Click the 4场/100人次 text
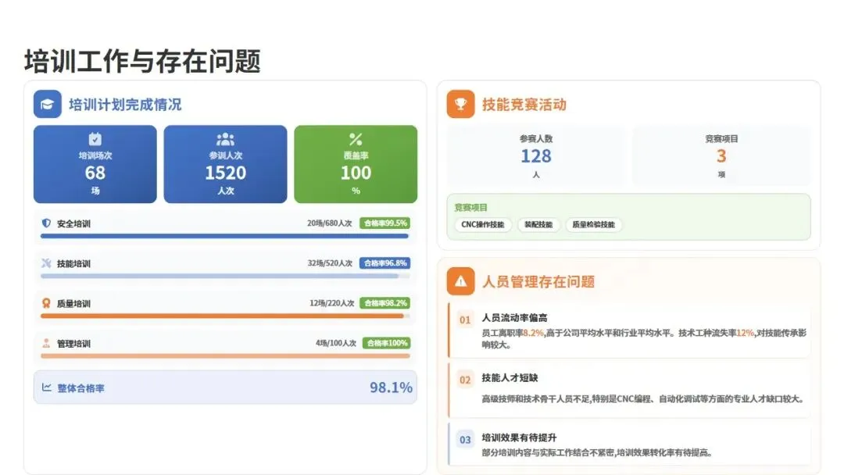The image size is (844, 475). click(336, 343)
